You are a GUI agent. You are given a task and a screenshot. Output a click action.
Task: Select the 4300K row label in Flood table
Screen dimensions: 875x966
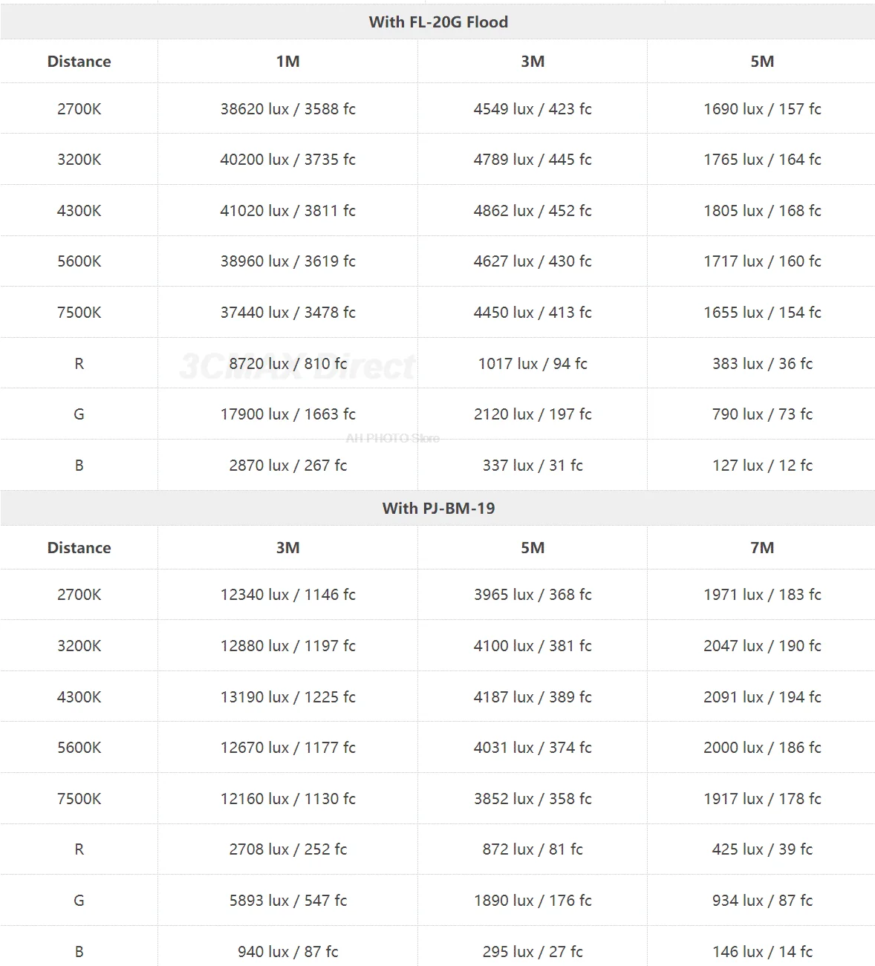tap(79, 211)
